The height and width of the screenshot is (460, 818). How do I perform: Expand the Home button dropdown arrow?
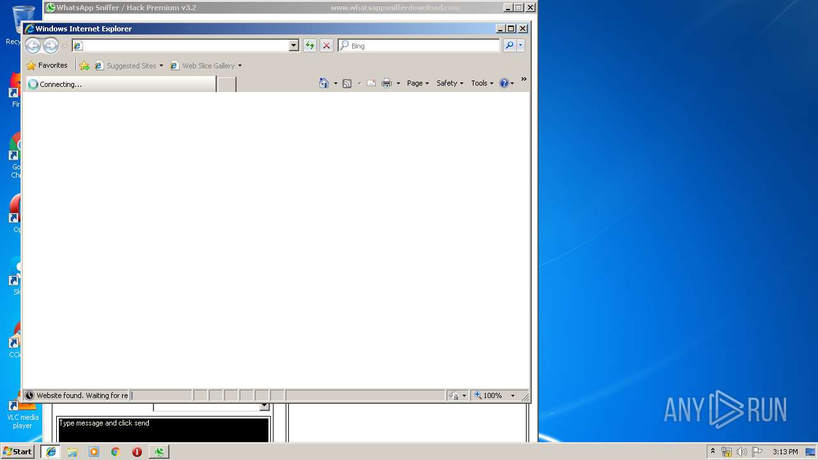336,83
